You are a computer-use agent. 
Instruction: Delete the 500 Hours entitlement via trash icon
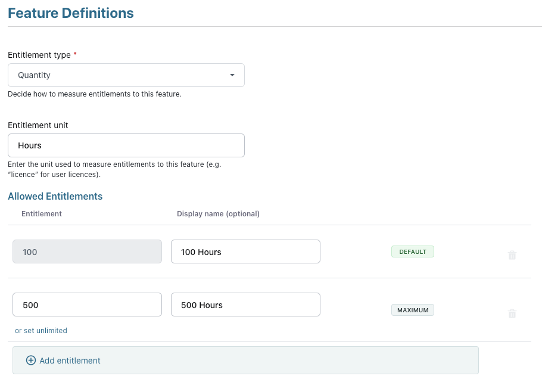click(512, 313)
